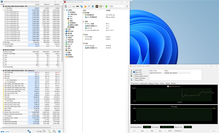
Task: Uncheck the Stress FPU checkbox
Action: click(x=134, y=72)
